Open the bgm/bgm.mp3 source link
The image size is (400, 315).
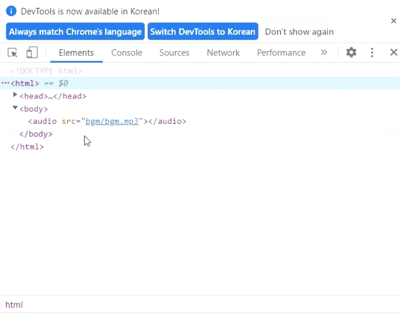pyautogui.click(x=112, y=121)
